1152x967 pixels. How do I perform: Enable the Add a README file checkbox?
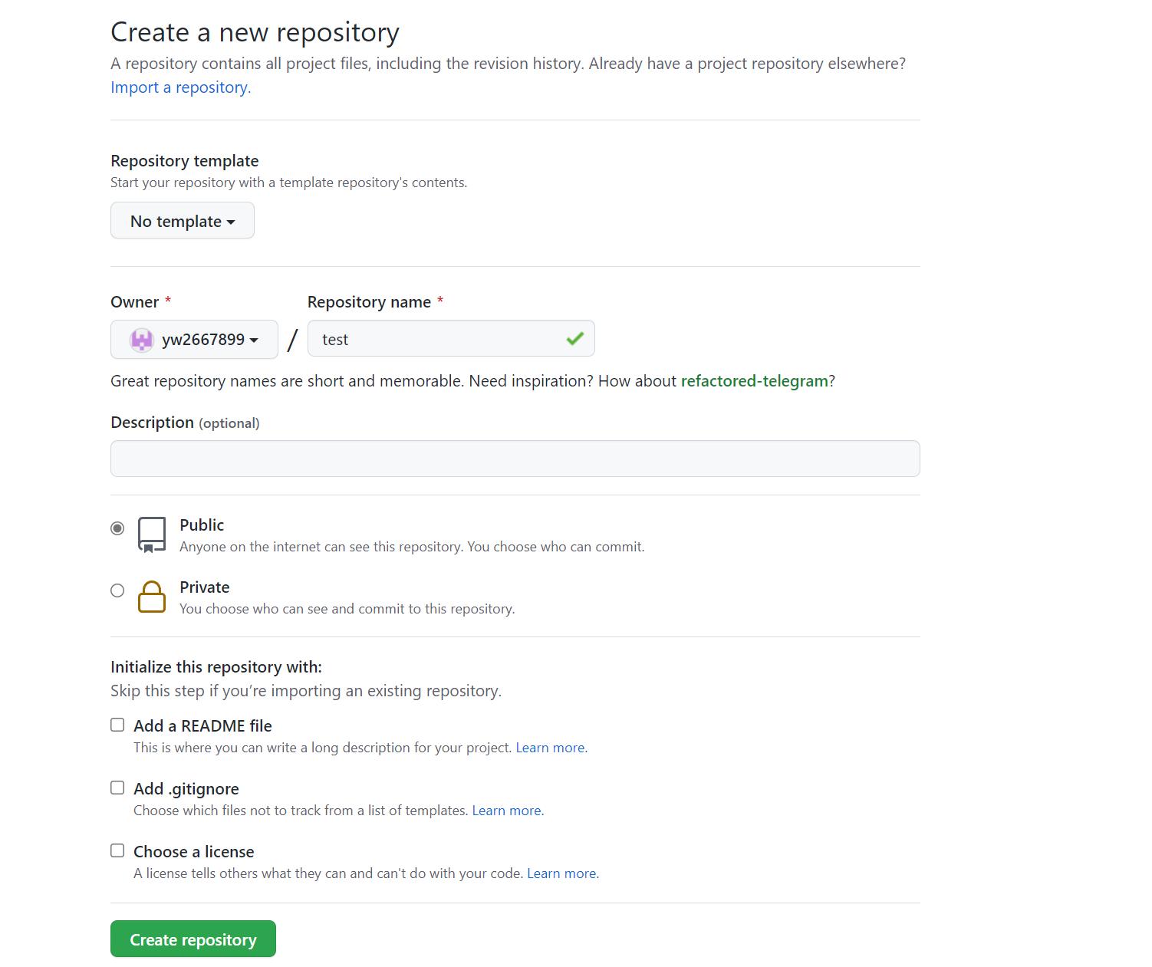coord(117,724)
